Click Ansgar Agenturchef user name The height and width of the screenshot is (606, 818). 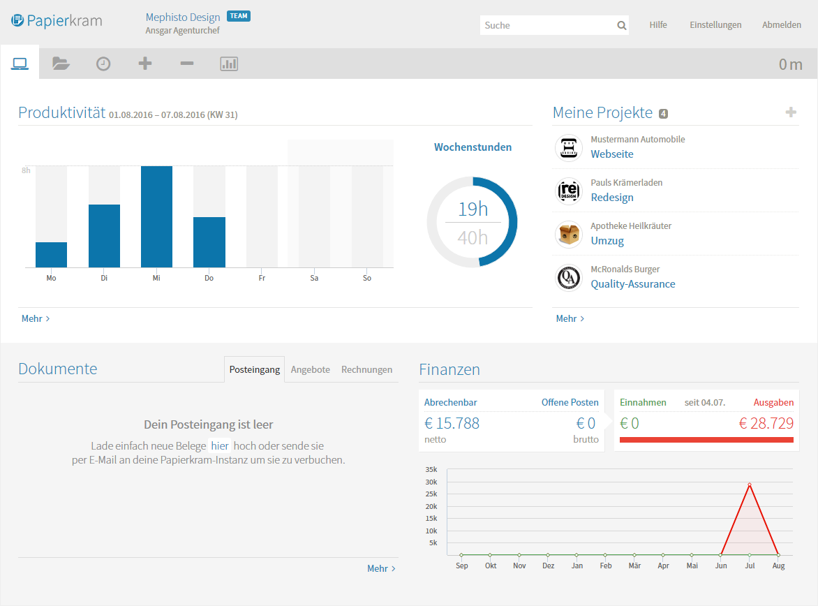pos(182,30)
